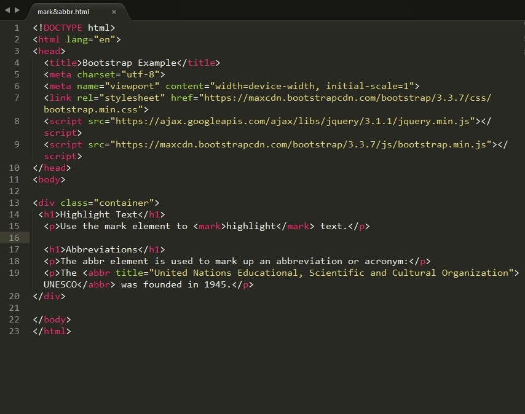This screenshot has width=525, height=414.
Task: Click the title attribute of abbr tag
Action: click(x=129, y=273)
